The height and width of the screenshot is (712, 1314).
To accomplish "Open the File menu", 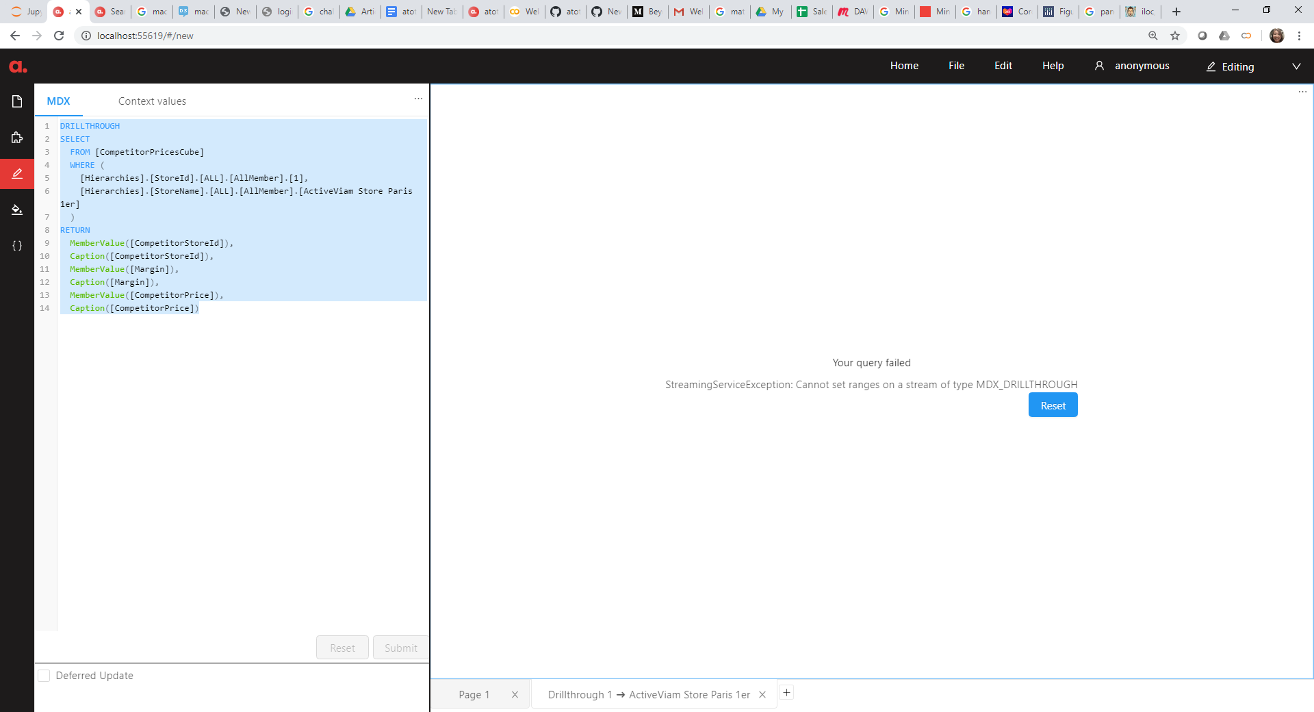I will (955, 66).
